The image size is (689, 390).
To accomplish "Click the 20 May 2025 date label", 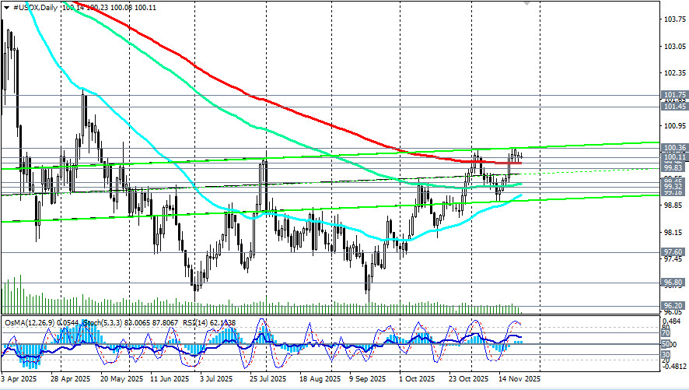I will coord(122,378).
